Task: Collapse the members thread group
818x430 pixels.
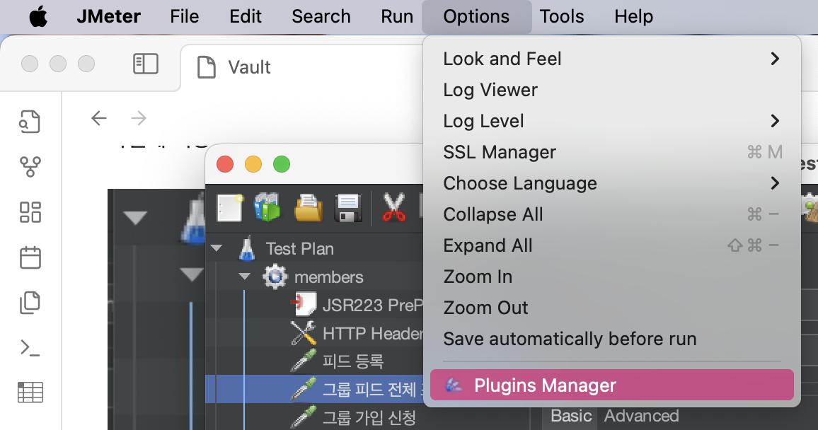Action: 244,277
